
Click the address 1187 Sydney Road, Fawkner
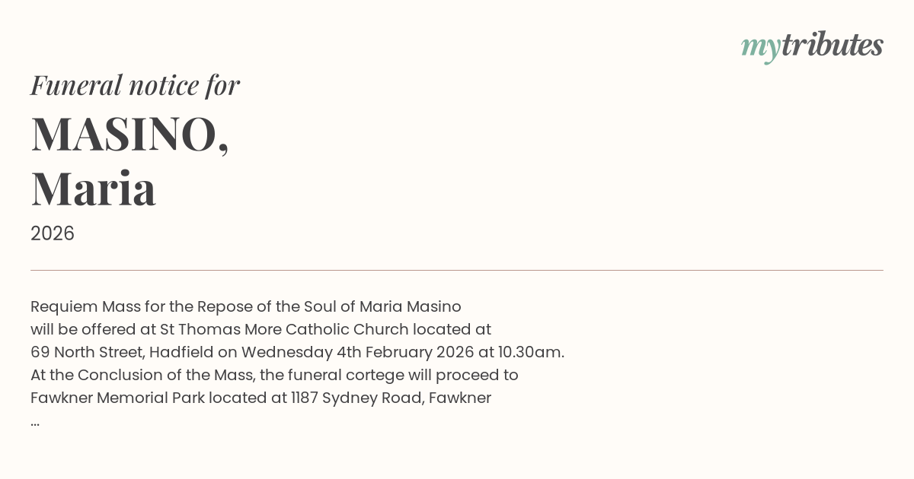(x=391, y=398)
